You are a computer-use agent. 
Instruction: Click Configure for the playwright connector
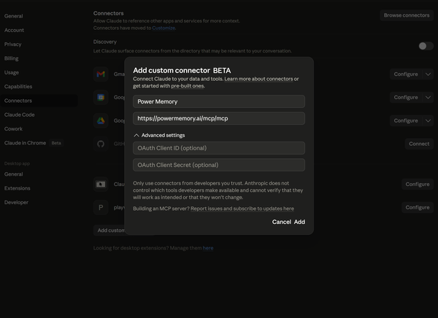click(x=418, y=207)
